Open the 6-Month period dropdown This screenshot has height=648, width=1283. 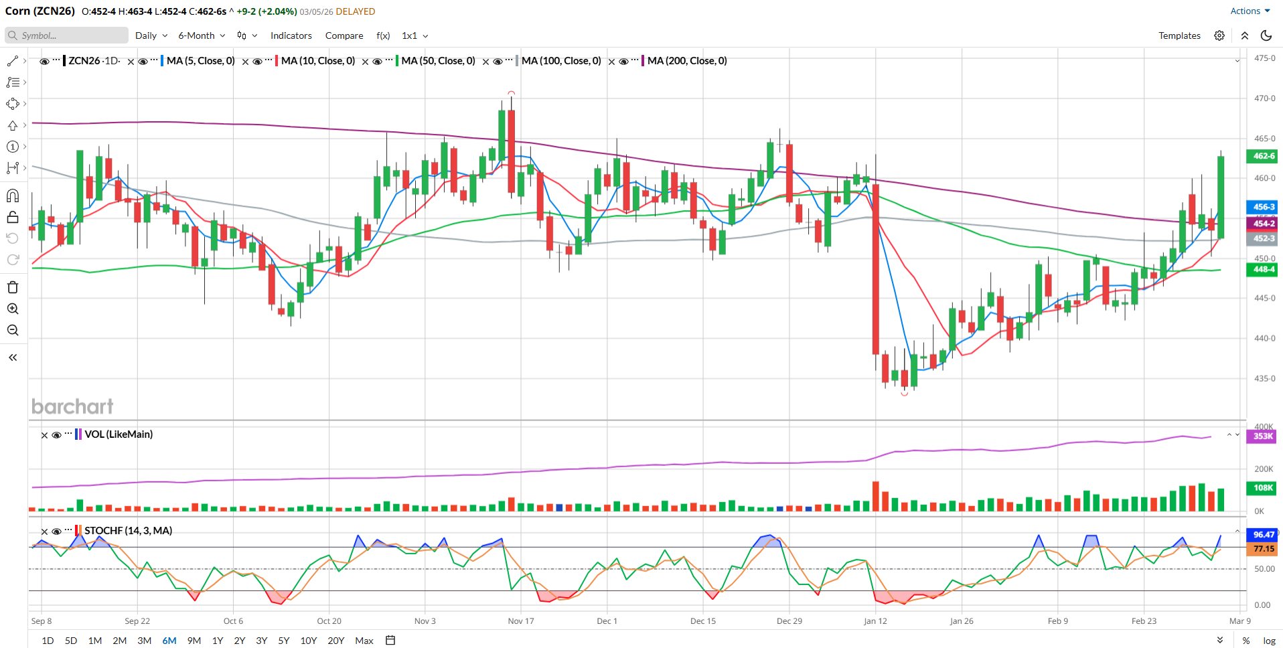(x=201, y=35)
